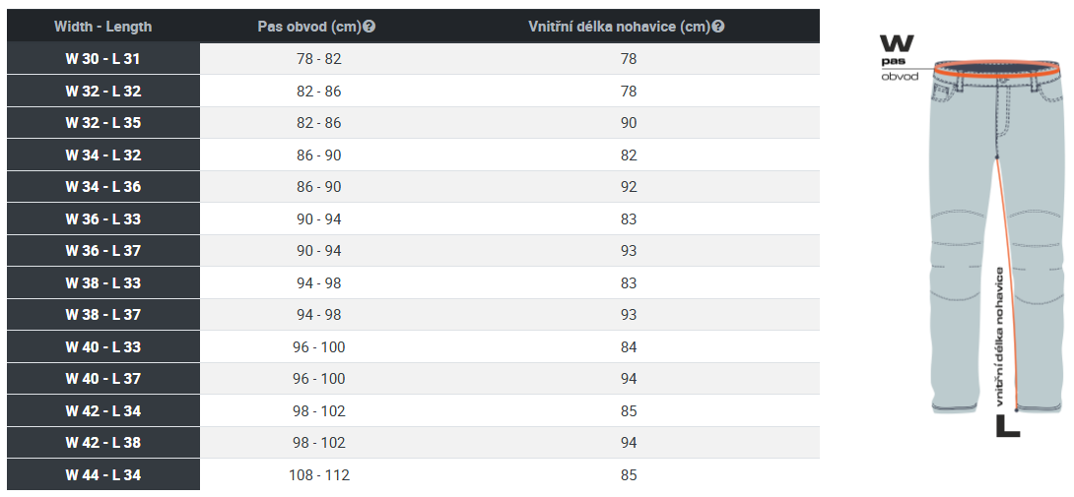This screenshot has width=1074, height=497.
Task: Choose the W 36 - L 33 size
Action: (x=413, y=219)
